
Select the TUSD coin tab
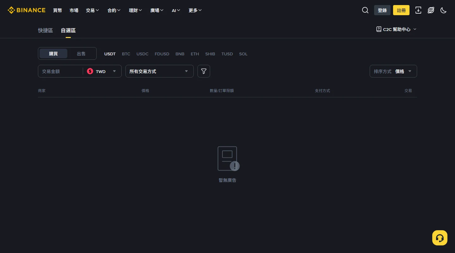point(227,54)
